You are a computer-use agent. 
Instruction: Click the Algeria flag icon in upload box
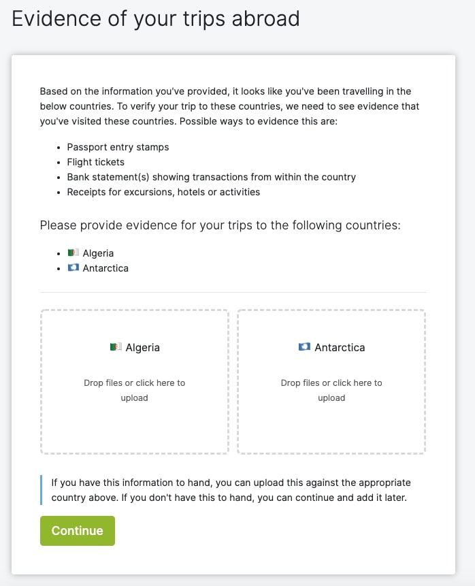[x=116, y=347]
